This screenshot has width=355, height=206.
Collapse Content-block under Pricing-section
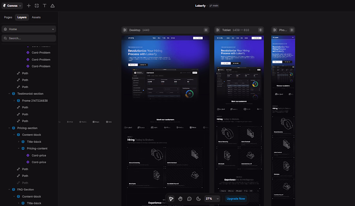click(x=14, y=135)
